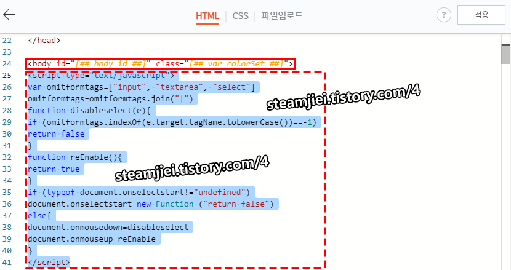
Task: Click the body tag line with [##_body_id_##]
Action: click(160, 64)
